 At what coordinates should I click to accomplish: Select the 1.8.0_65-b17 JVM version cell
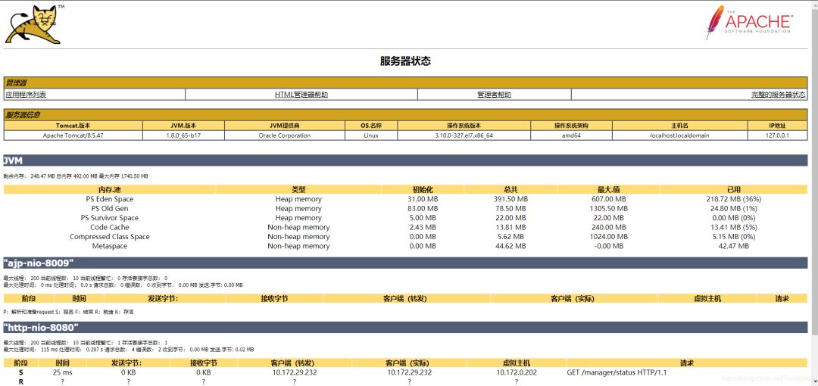pyautogui.click(x=183, y=135)
